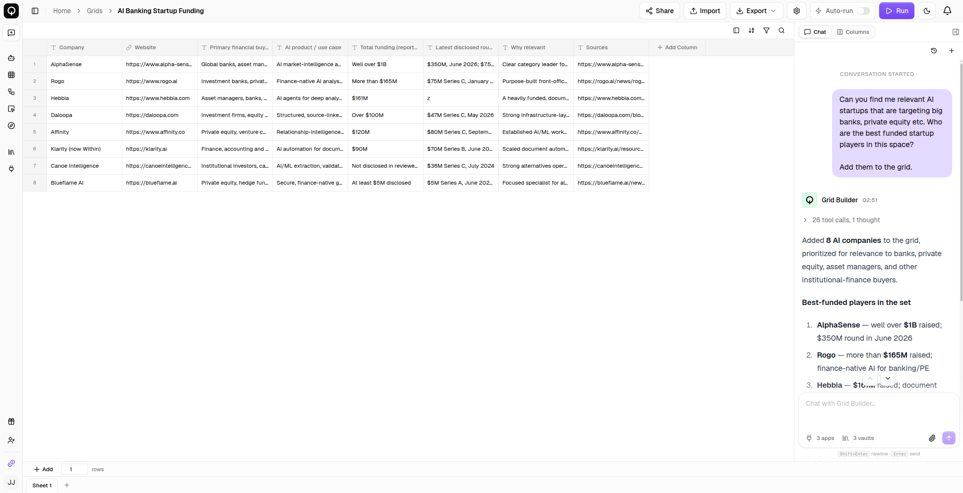Open the Export dropdown
The height and width of the screenshot is (493, 963).
click(x=756, y=11)
